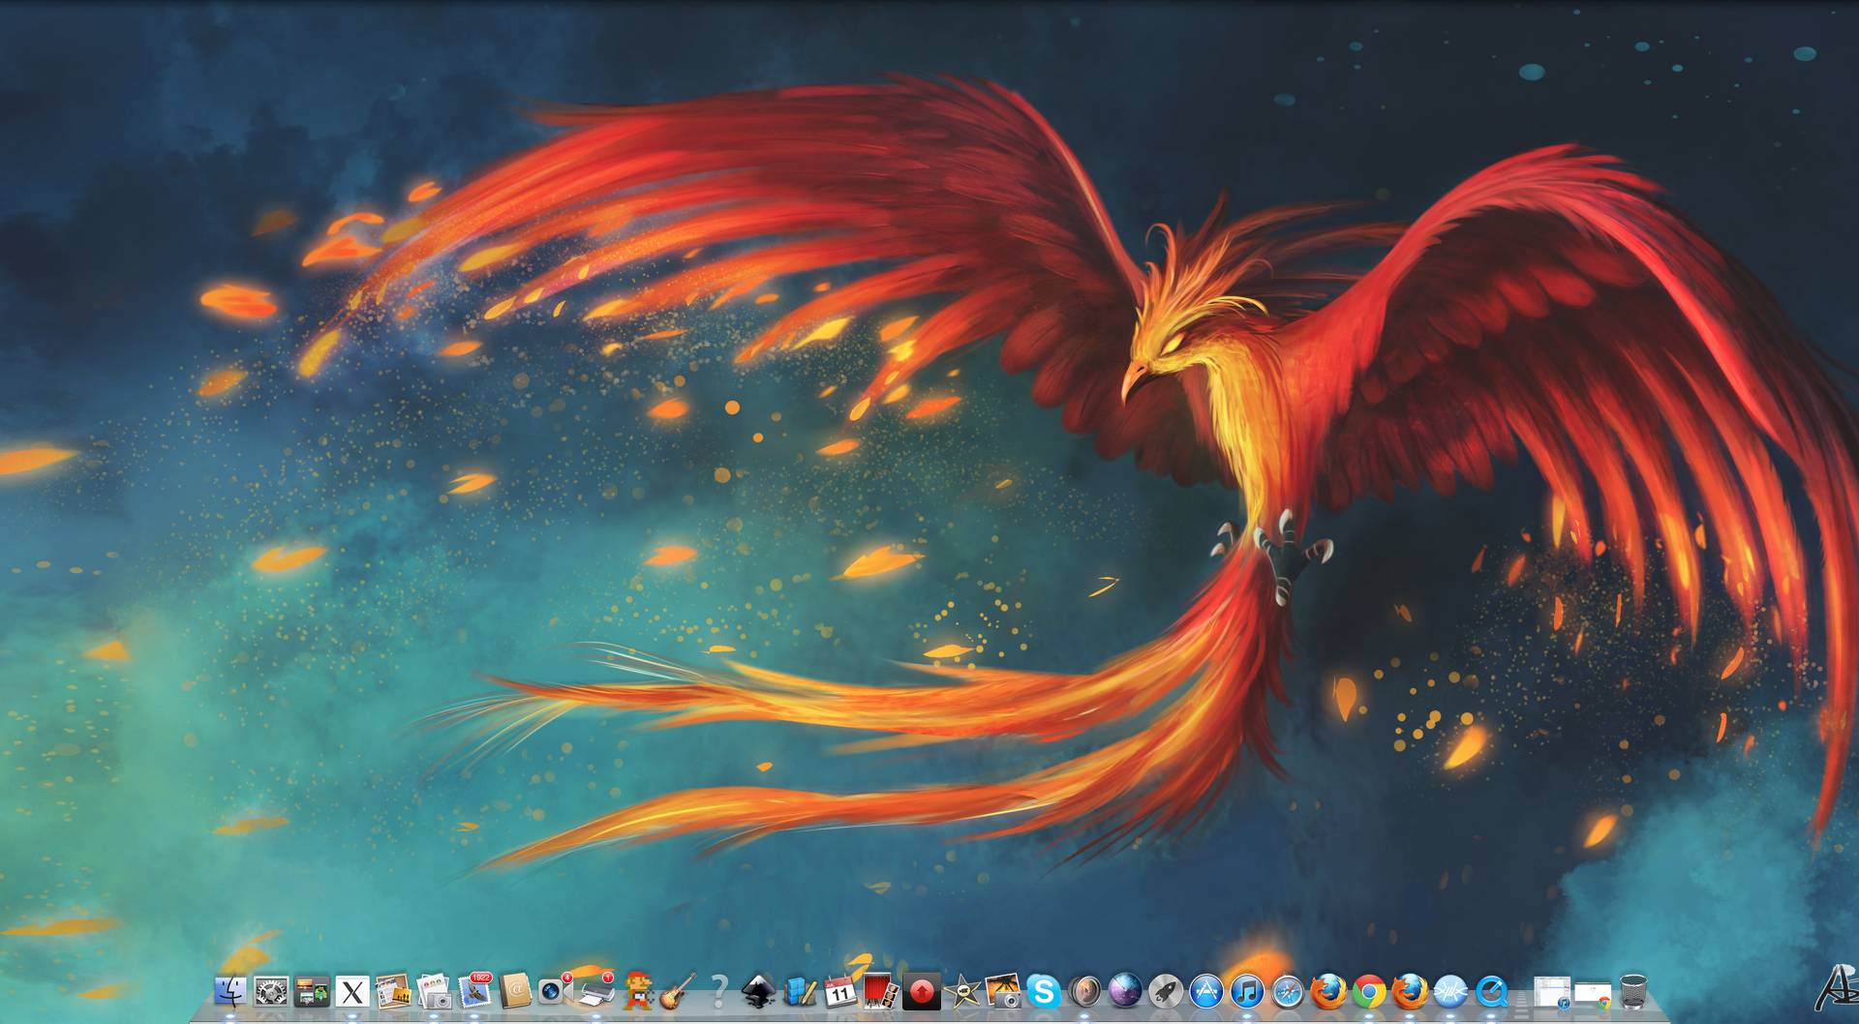Open iMovie star icon
This screenshot has width=1859, height=1024.
(962, 991)
